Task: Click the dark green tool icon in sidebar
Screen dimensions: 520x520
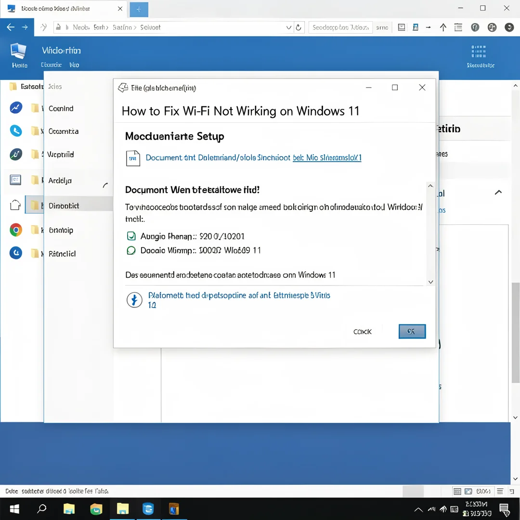Action: tap(15, 154)
